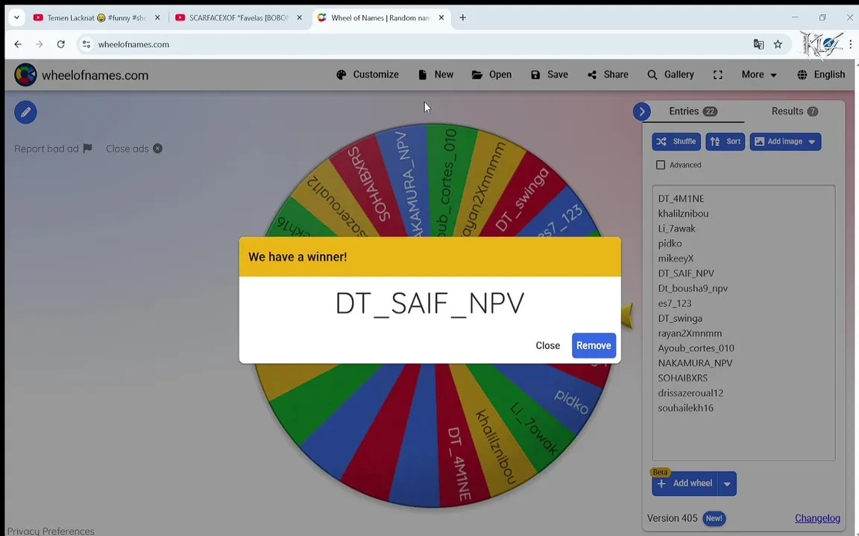Click entry DT_SAIF_NPV in the list
Viewport: 859px width, 536px height.
tap(686, 273)
